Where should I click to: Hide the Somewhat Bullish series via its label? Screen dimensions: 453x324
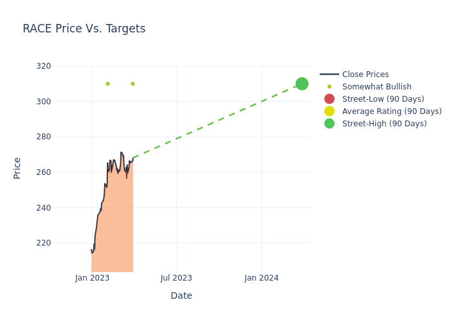pyautogui.click(x=377, y=87)
